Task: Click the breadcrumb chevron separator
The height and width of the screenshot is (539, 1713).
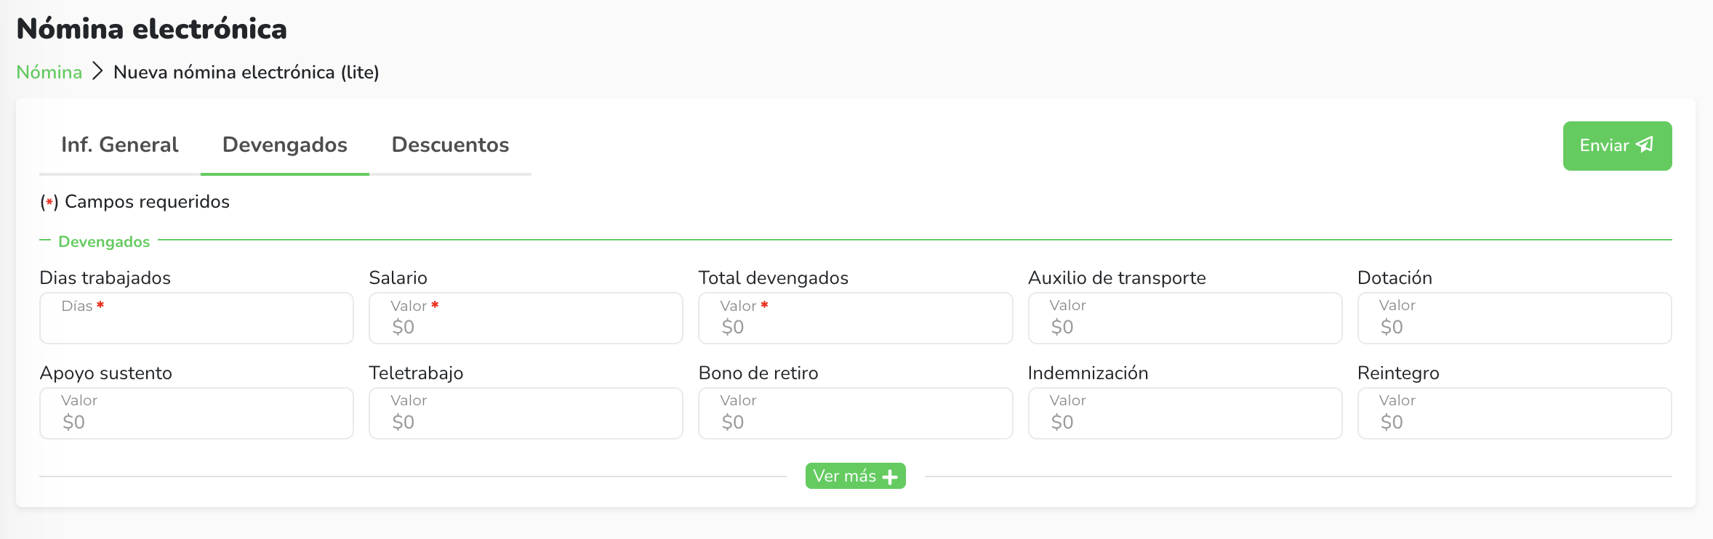Action: click(x=98, y=72)
